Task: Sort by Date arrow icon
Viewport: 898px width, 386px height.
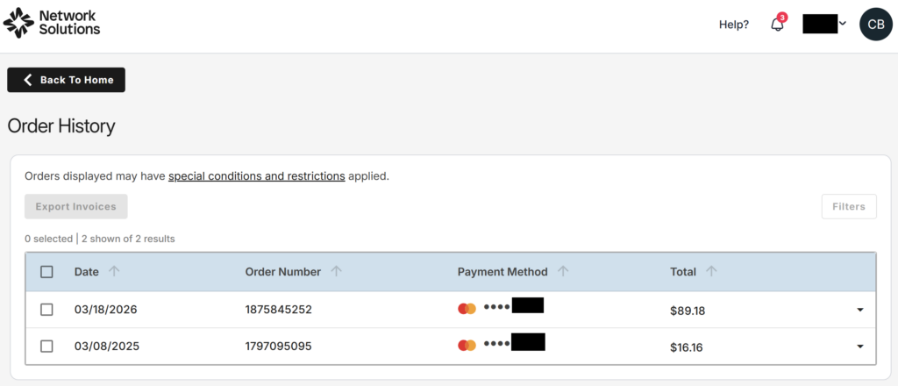Action: (114, 272)
